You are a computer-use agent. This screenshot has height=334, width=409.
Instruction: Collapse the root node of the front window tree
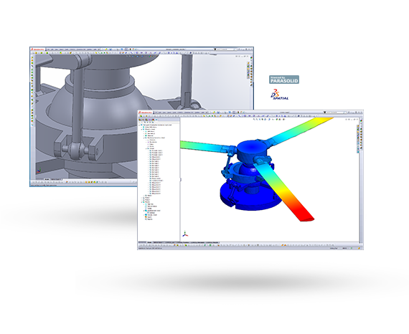click(139, 125)
